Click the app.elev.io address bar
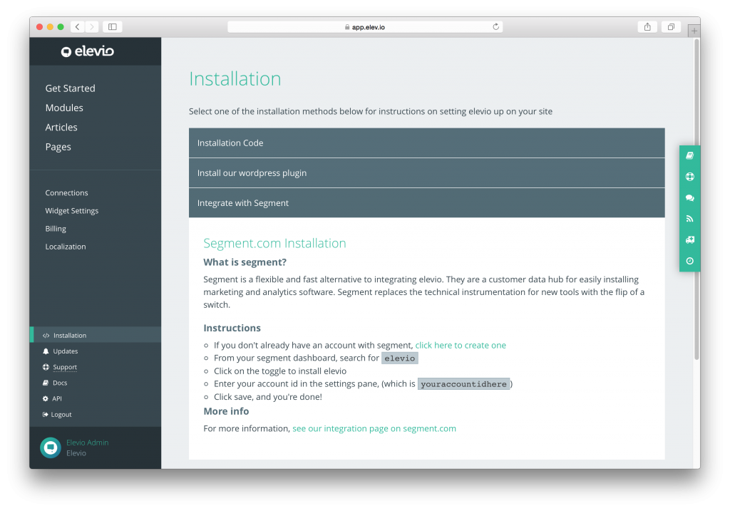The height and width of the screenshot is (511, 730). [x=364, y=27]
